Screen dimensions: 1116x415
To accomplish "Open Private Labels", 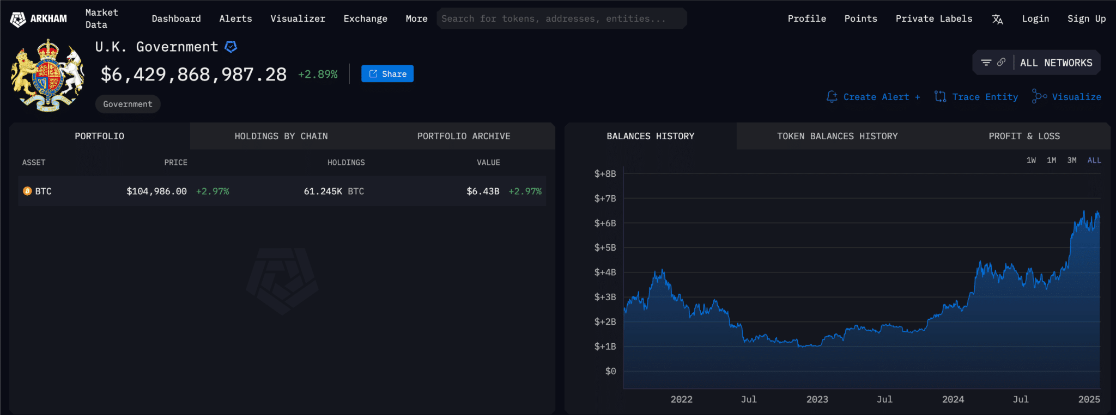I will (x=933, y=18).
